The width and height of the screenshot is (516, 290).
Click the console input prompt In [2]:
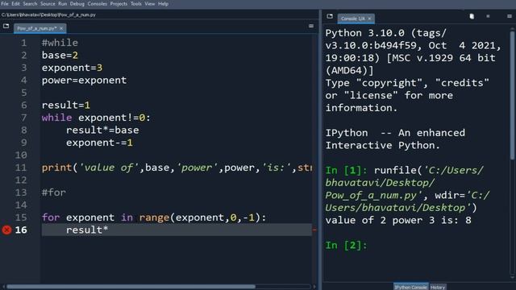[x=346, y=245]
